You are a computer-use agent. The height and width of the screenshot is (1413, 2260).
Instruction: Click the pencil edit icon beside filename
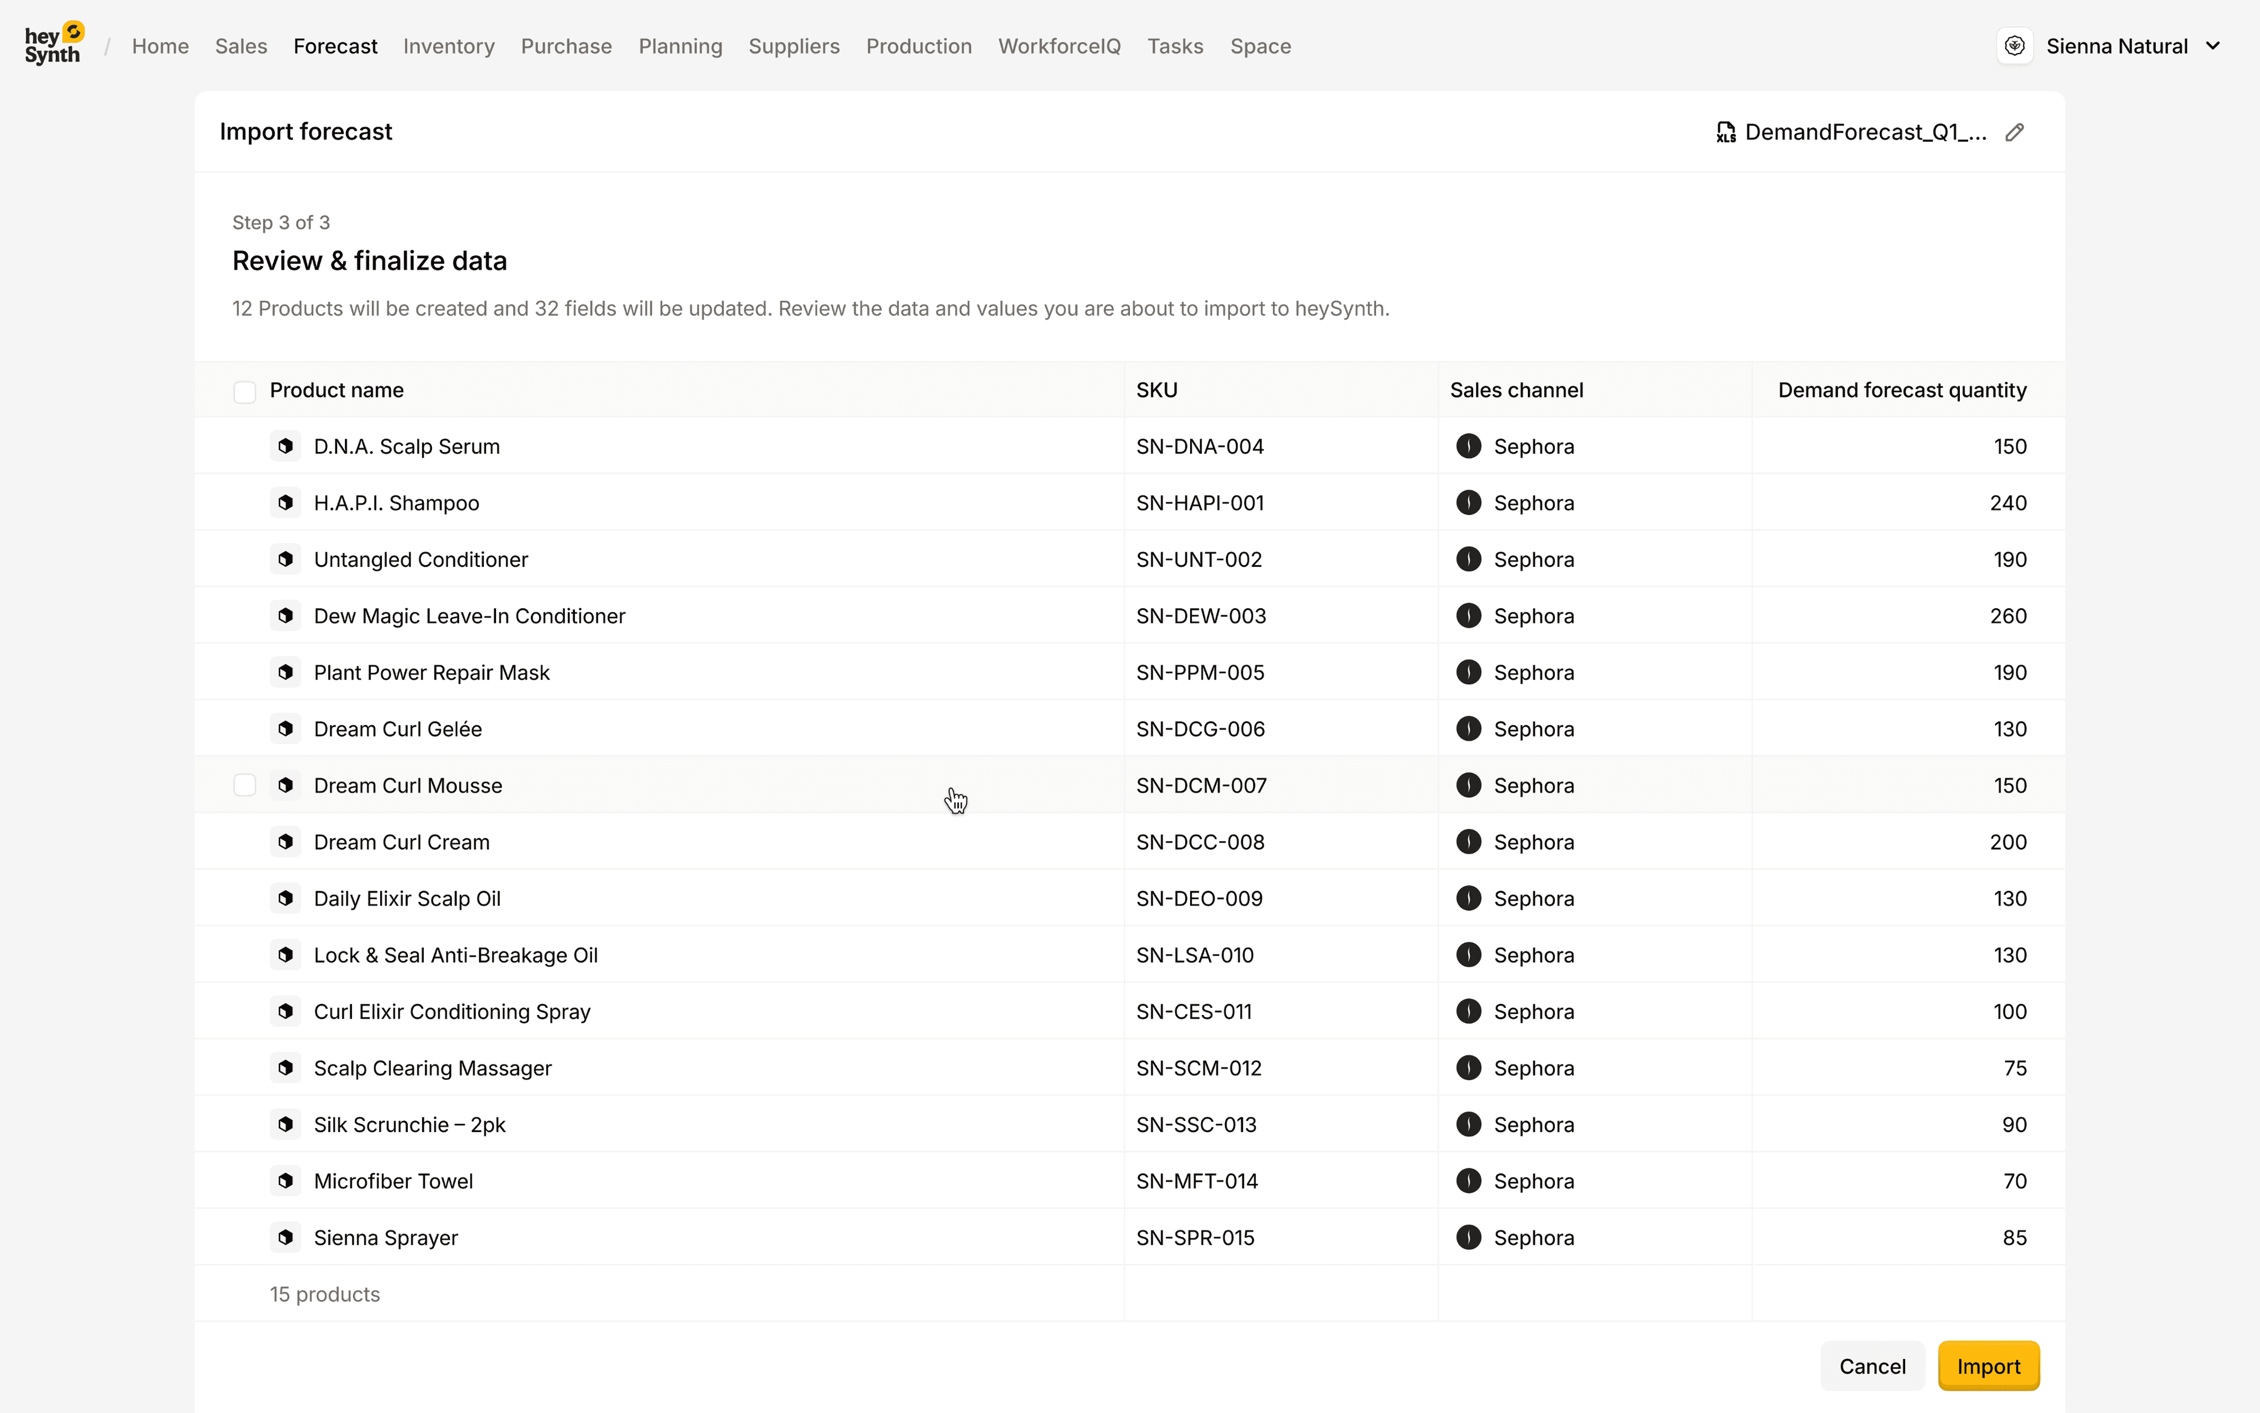tap(2015, 132)
